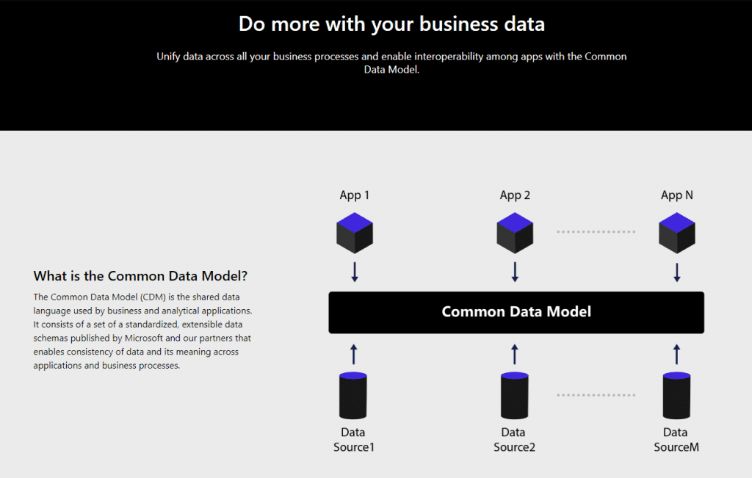Viewport: 752px width, 478px height.
Task: Click the down arrow below App 1
Action: [355, 272]
